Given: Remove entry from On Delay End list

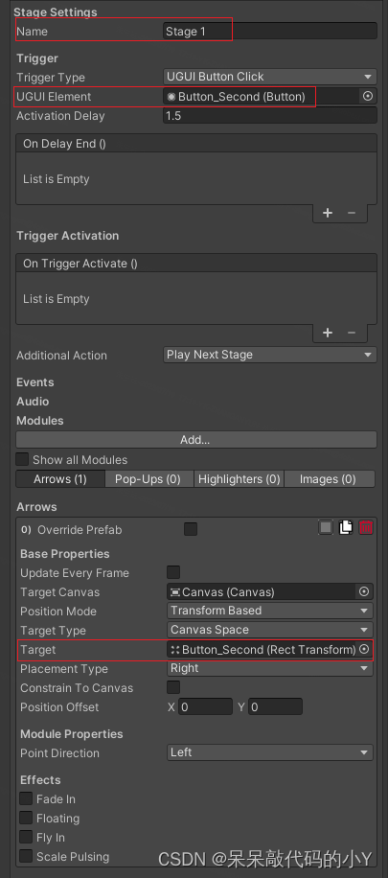Looking at the screenshot, I should click(x=352, y=213).
